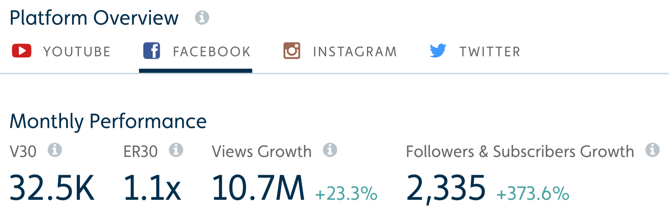Open the TWITTER tab

pos(475,51)
